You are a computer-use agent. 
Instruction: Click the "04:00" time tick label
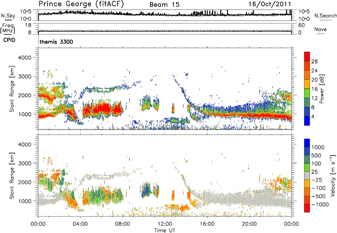[80, 224]
